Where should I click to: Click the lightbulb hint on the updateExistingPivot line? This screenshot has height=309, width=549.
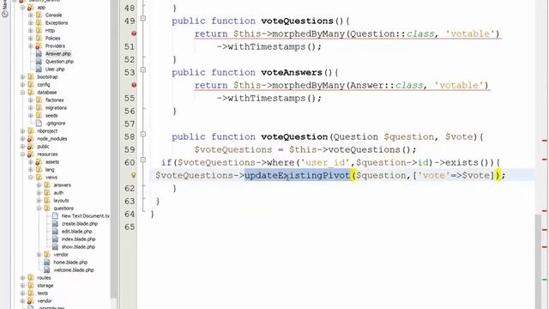[134, 175]
